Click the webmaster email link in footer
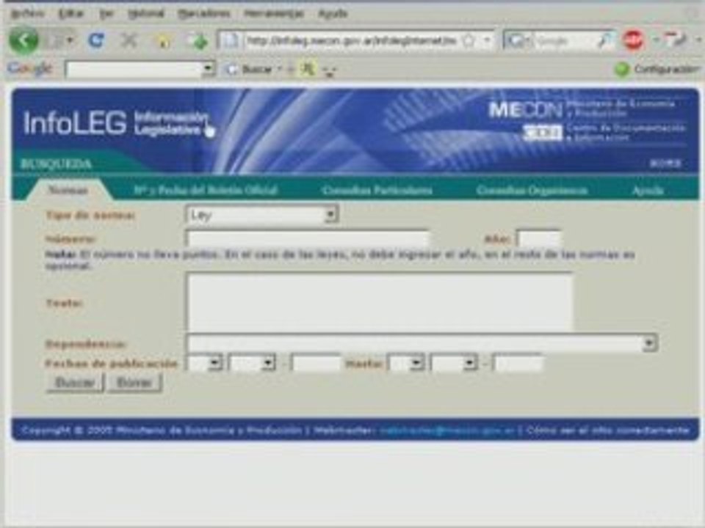The width and height of the screenshot is (705, 528). [x=446, y=430]
